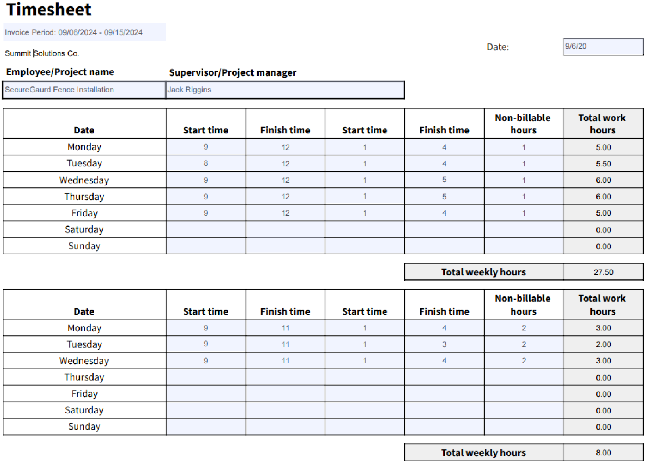Screen dimensions: 645x462
Task: Click first-table Wednesday second finish time showing 5
Action: (x=444, y=180)
